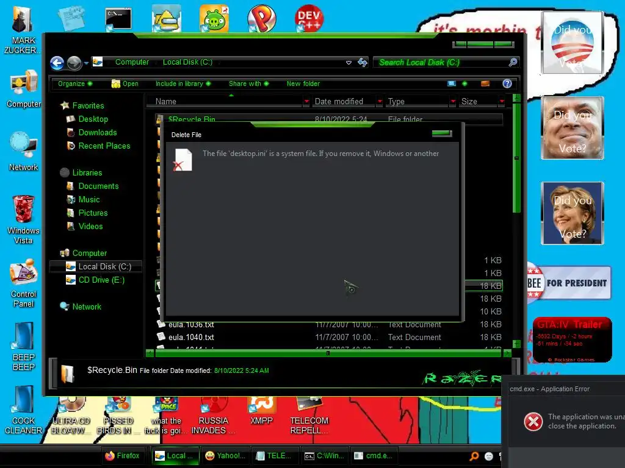
Task: Open the Organize dropdown menu
Action: point(75,83)
